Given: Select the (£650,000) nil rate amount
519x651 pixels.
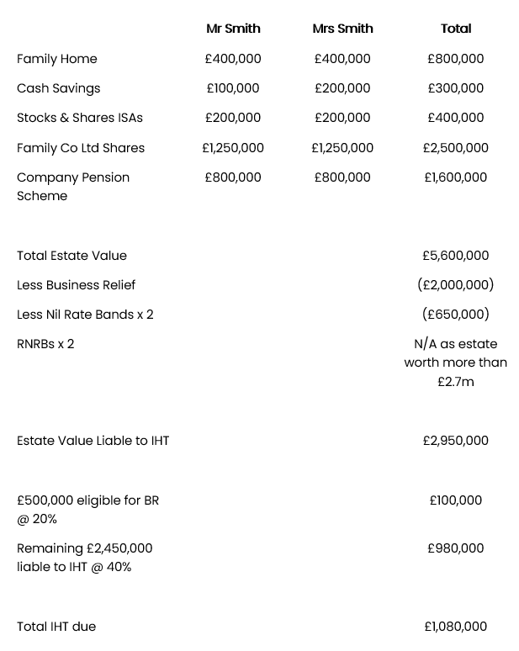Looking at the screenshot, I should [456, 315].
